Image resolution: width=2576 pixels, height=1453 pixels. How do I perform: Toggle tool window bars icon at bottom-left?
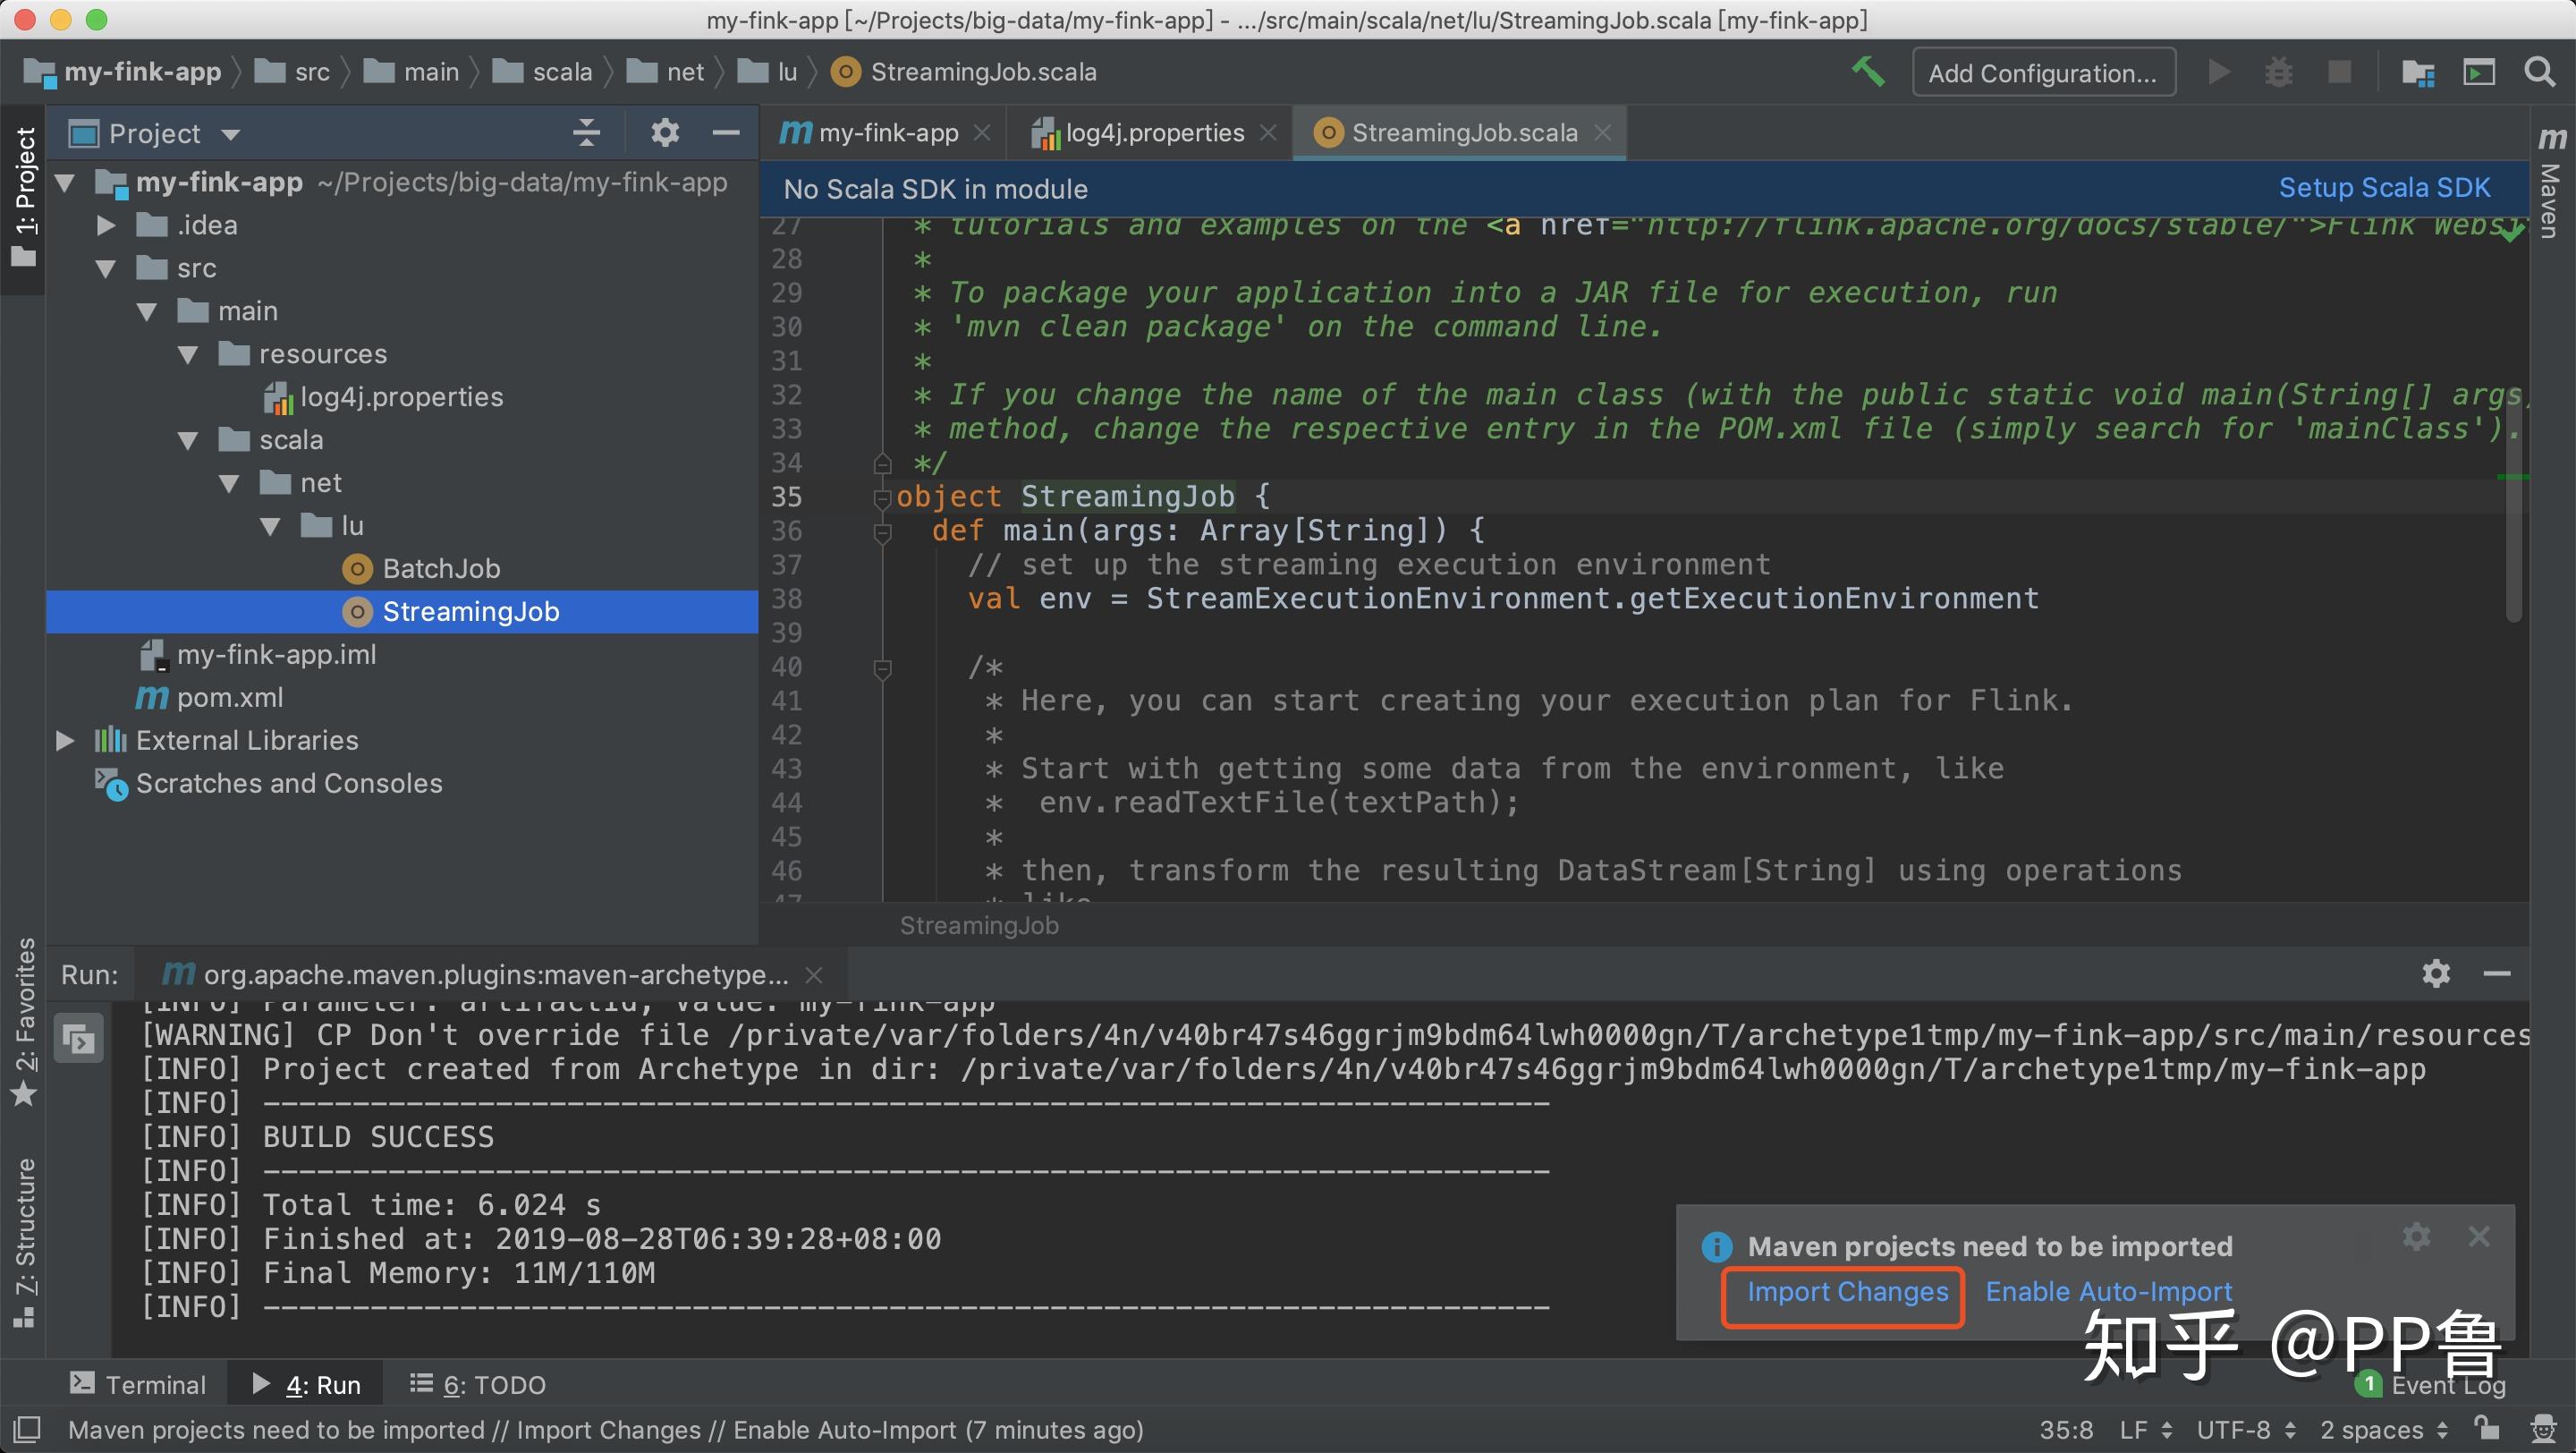tap(25, 1428)
